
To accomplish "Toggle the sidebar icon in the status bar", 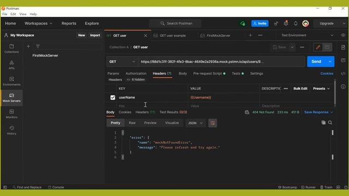I will pyautogui.click(x=5, y=187).
